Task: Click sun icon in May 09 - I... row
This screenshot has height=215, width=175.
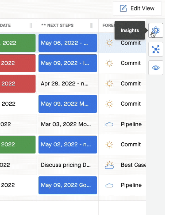Action: point(109,63)
